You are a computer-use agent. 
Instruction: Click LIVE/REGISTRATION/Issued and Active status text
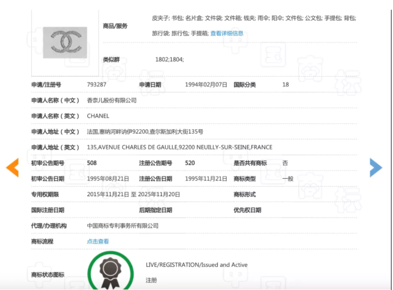(x=197, y=265)
